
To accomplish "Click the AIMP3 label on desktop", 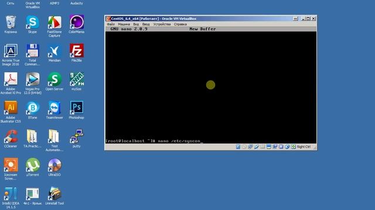I will (54, 3).
